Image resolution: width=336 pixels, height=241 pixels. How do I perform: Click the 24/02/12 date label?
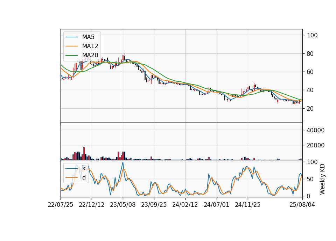point(185,205)
